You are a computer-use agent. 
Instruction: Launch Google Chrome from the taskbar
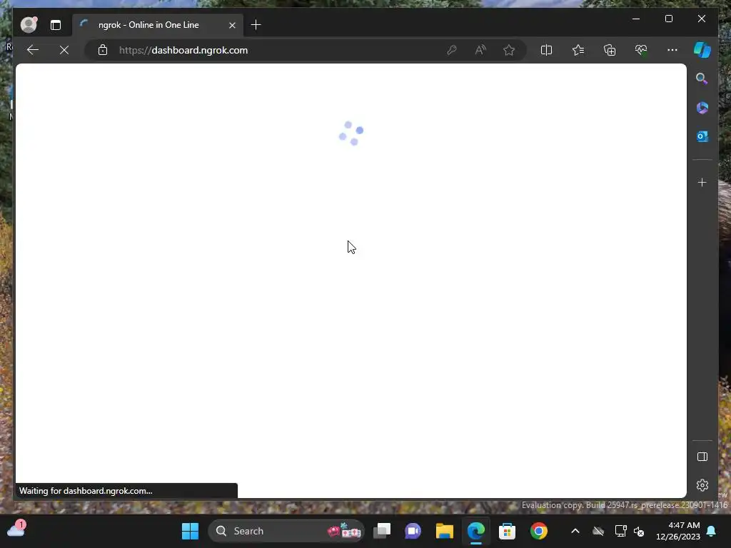coord(538,531)
